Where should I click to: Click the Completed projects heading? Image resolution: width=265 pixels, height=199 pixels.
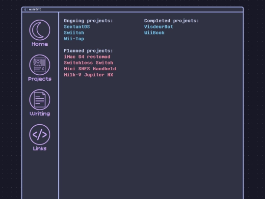pos(172,21)
